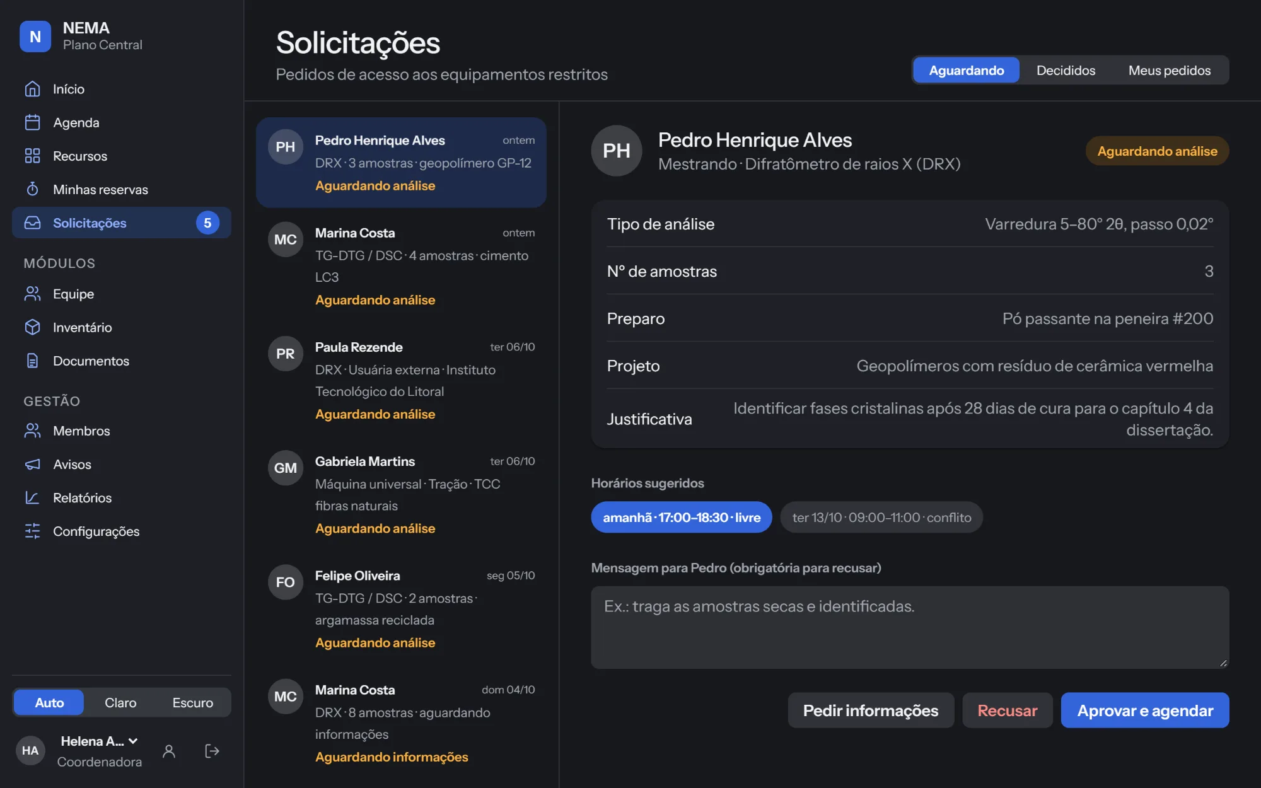Select the Auto theme option
The image size is (1261, 788).
point(49,702)
